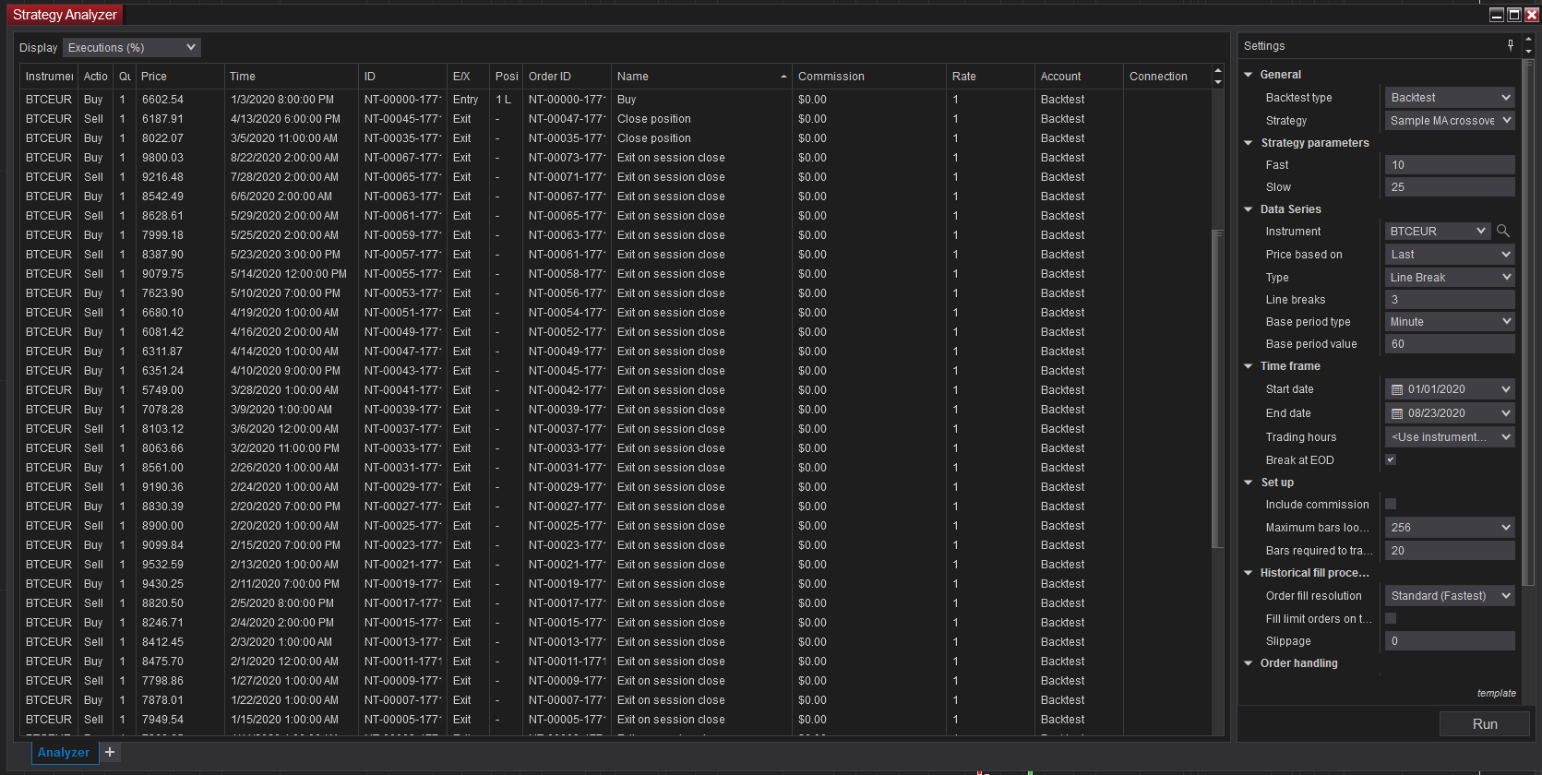Sort by the Price column header
The height and width of the screenshot is (775, 1542).
(x=180, y=77)
